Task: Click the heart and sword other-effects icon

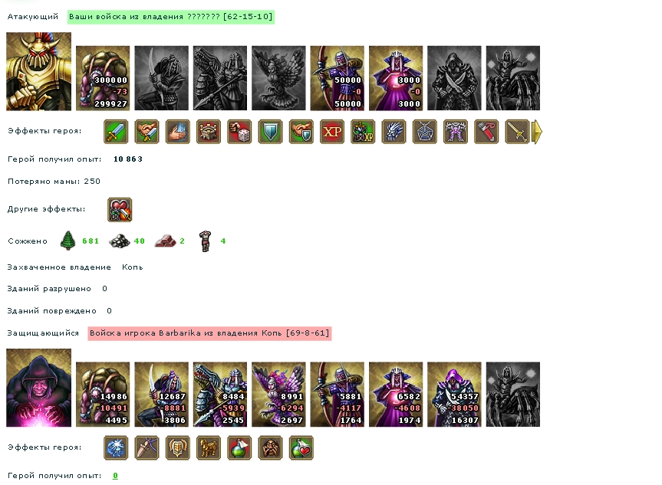Action: tap(120, 210)
